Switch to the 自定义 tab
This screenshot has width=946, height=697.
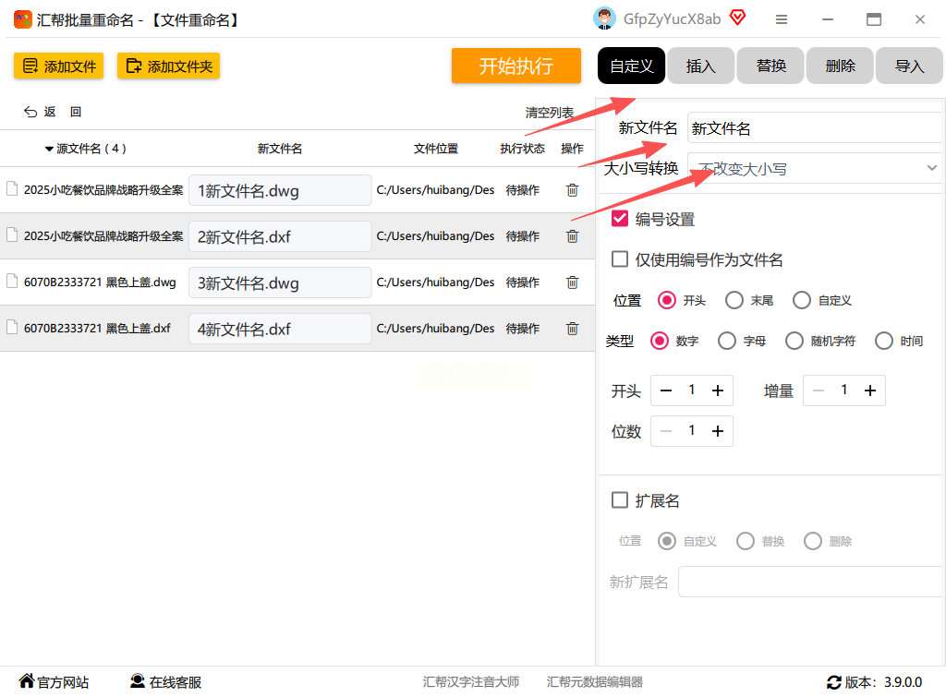631,66
